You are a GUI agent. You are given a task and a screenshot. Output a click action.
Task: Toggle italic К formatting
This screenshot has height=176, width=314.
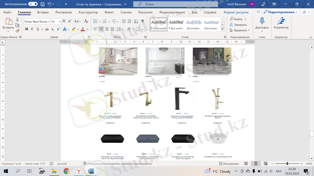(x=32, y=29)
